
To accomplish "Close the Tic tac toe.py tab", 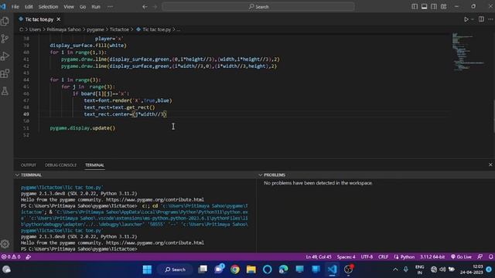I will coord(59,19).
